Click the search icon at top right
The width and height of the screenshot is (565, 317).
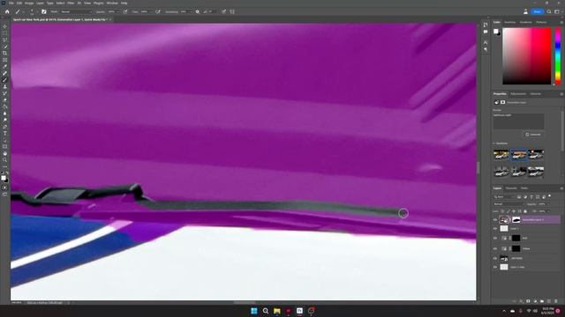(549, 11)
